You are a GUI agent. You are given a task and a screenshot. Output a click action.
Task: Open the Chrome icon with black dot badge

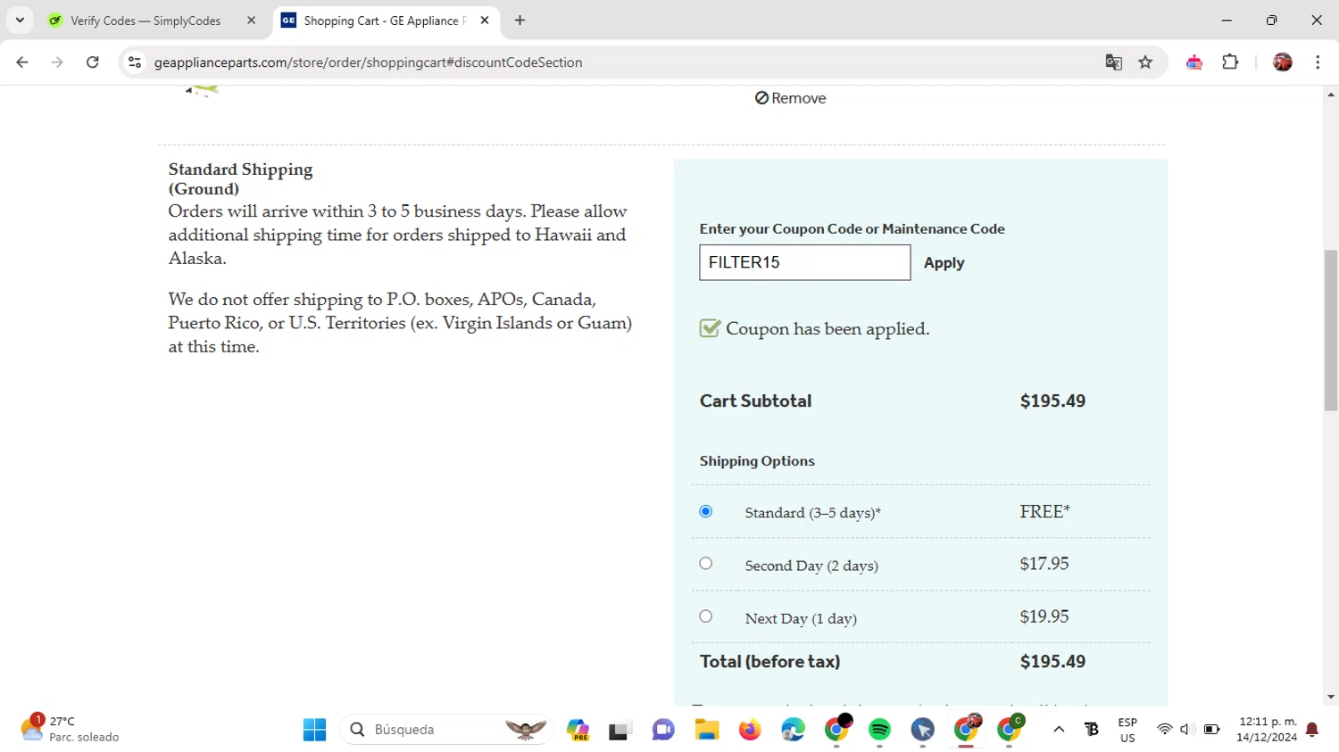click(x=837, y=730)
